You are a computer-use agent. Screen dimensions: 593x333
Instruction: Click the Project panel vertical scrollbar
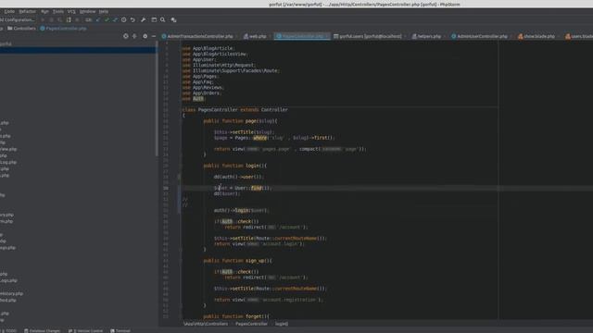(157, 98)
